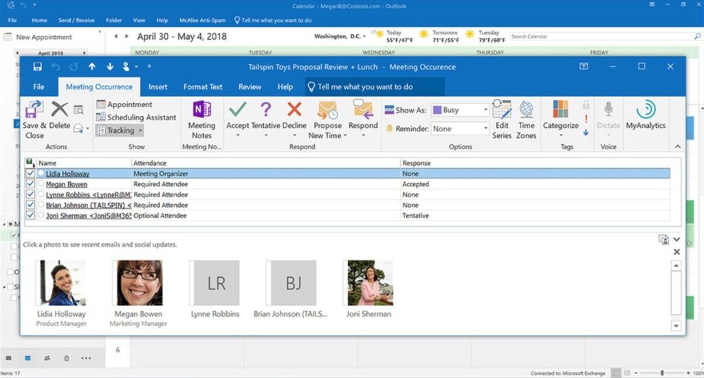Uncheck Brian Johnson attendee checkbox
The width and height of the screenshot is (704, 378).
tap(30, 205)
